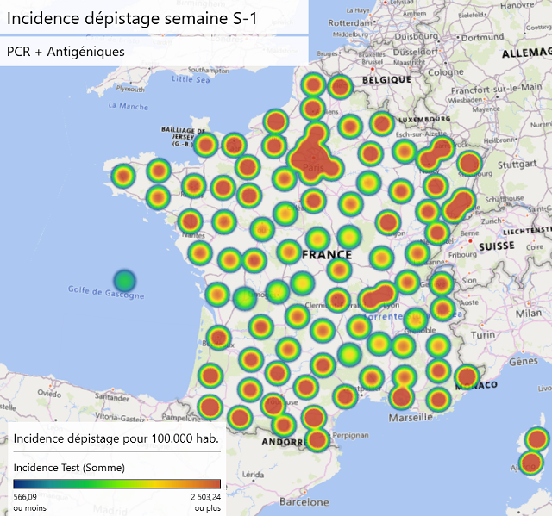Click the 566,09 minimum legend value

(x=26, y=497)
